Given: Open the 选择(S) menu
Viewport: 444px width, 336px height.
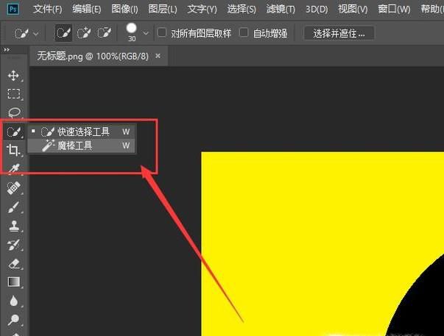Looking at the screenshot, I should (x=242, y=10).
